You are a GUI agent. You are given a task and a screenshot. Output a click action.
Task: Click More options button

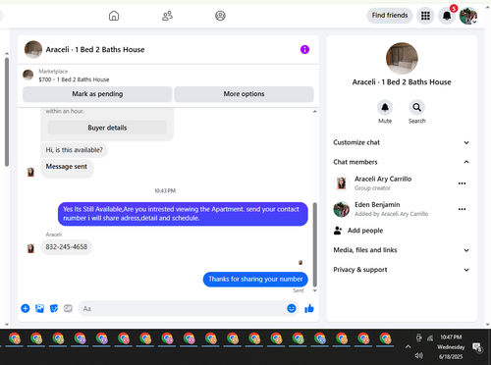point(244,94)
